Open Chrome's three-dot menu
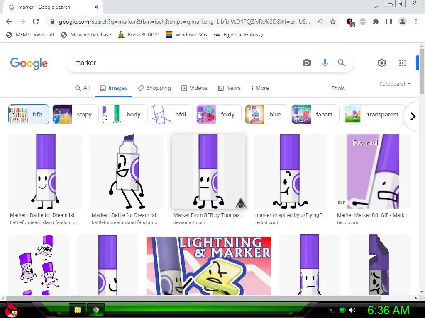 (416, 22)
